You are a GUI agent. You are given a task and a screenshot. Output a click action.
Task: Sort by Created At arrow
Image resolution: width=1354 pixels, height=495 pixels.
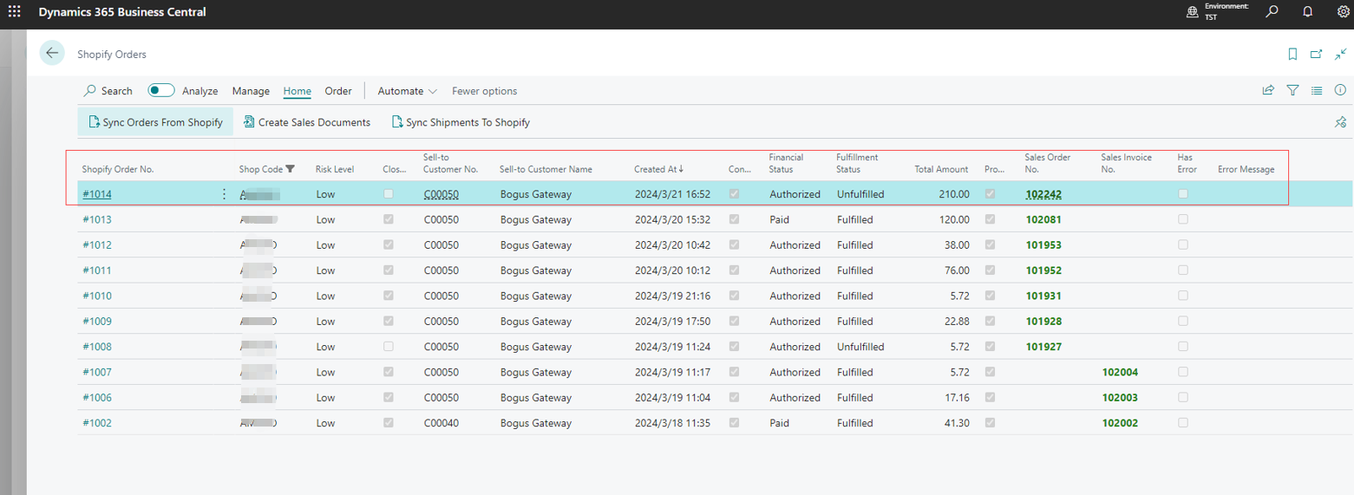pyautogui.click(x=681, y=169)
